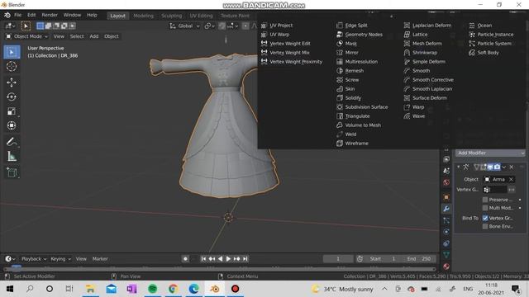
Task: Open the Material properties tab icon
Action: (446, 266)
